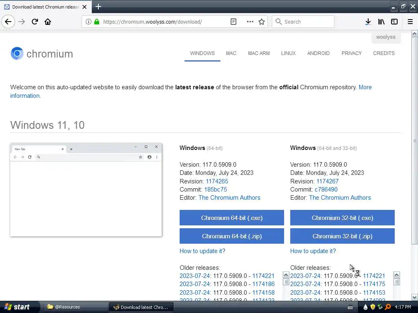The width and height of the screenshot is (418, 313).
Task: Open older release 1174175 link
Action: coord(374,284)
